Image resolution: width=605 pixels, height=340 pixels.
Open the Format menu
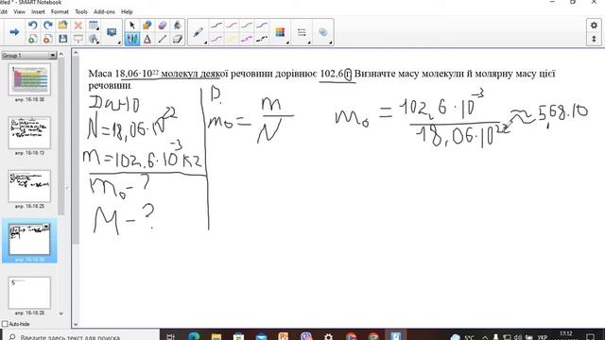coord(60,12)
